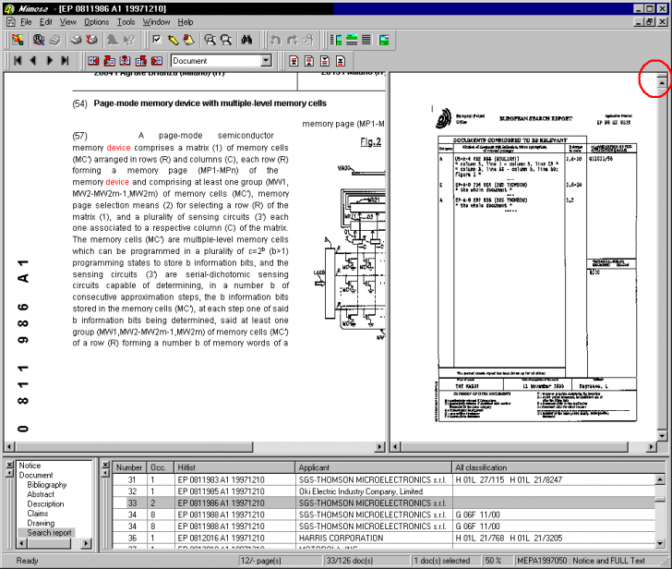Choose the text-lines-only layout icon

(x=366, y=40)
